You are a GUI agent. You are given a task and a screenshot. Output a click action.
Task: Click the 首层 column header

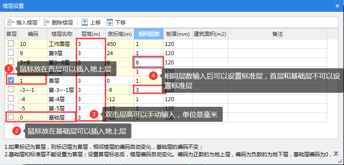11,34
